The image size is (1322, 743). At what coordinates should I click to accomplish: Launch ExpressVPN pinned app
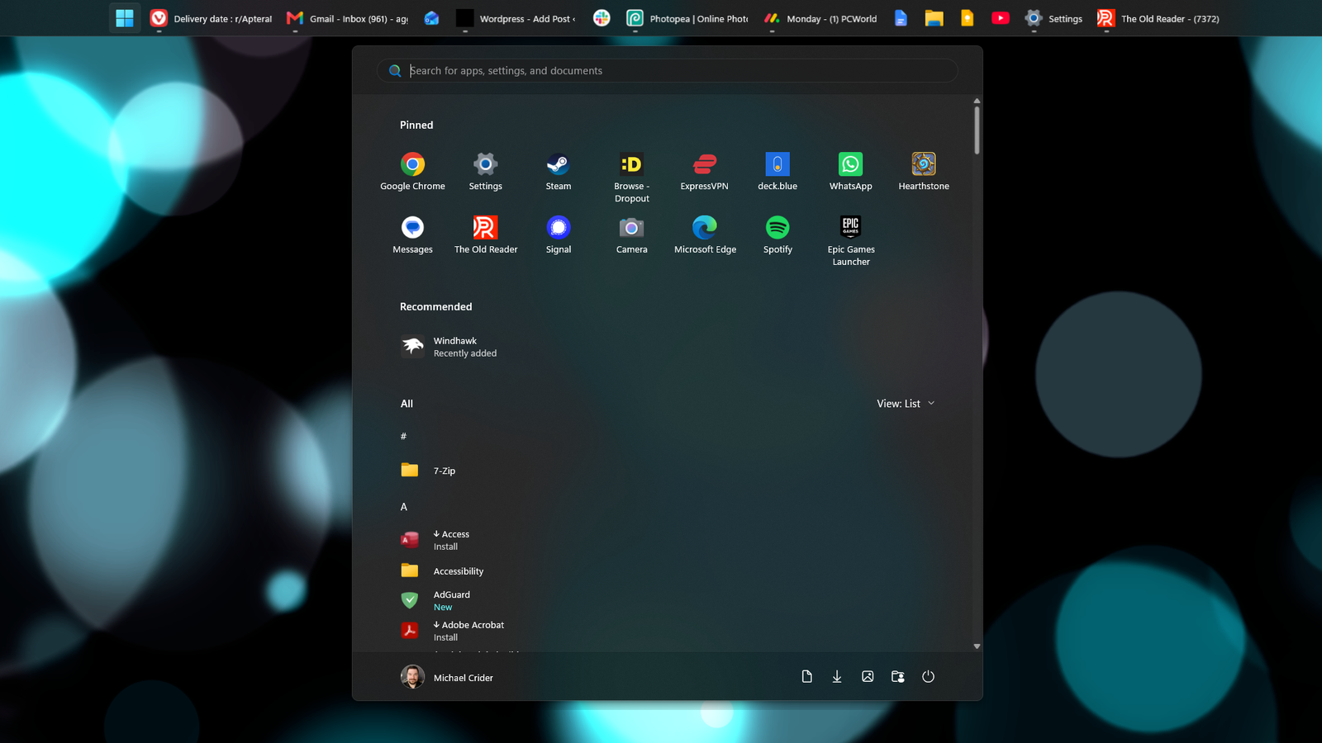[x=705, y=172]
